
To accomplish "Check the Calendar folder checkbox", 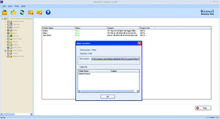I will tap(8, 25).
